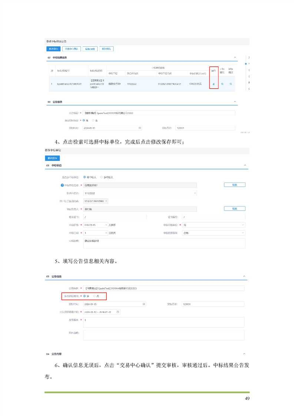Click 检索 button next to 项目负责人
The height and width of the screenshot is (416, 294).
tap(234, 209)
